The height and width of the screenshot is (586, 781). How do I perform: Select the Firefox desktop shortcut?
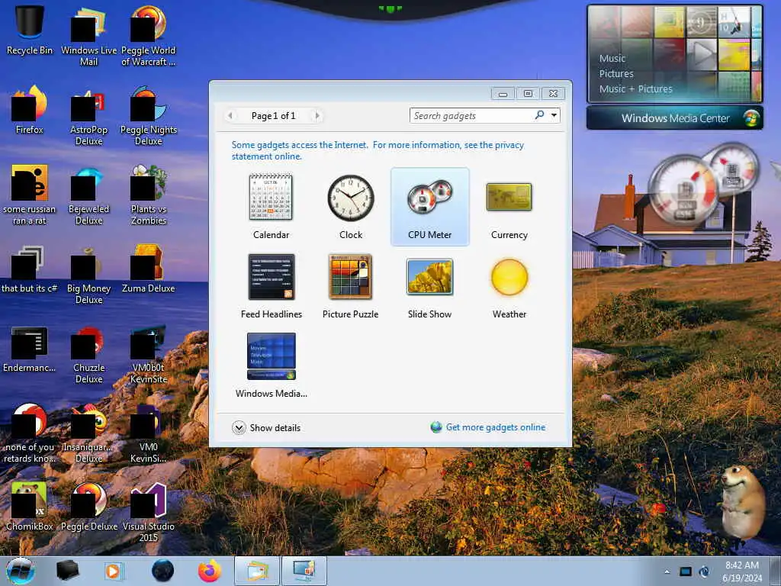(30, 110)
